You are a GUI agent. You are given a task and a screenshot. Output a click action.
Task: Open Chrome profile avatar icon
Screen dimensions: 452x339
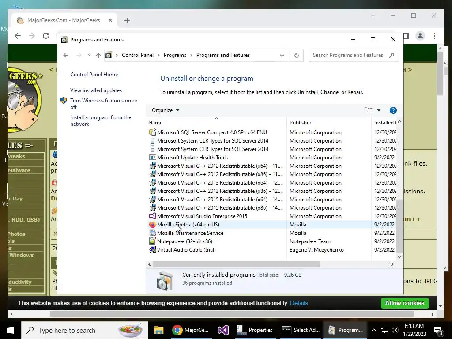(420, 36)
